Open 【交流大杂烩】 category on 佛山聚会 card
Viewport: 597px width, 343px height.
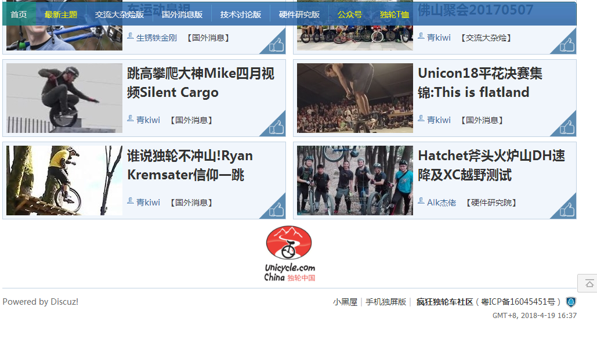486,38
